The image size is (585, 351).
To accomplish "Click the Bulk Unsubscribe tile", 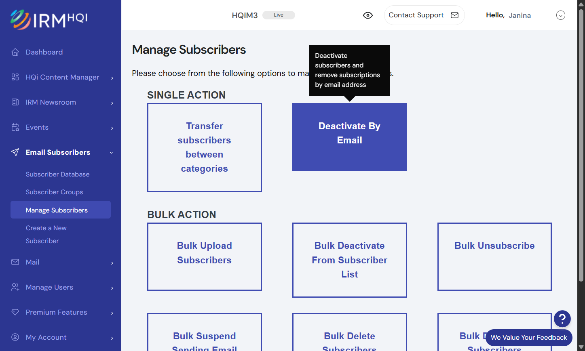I will pos(494,256).
